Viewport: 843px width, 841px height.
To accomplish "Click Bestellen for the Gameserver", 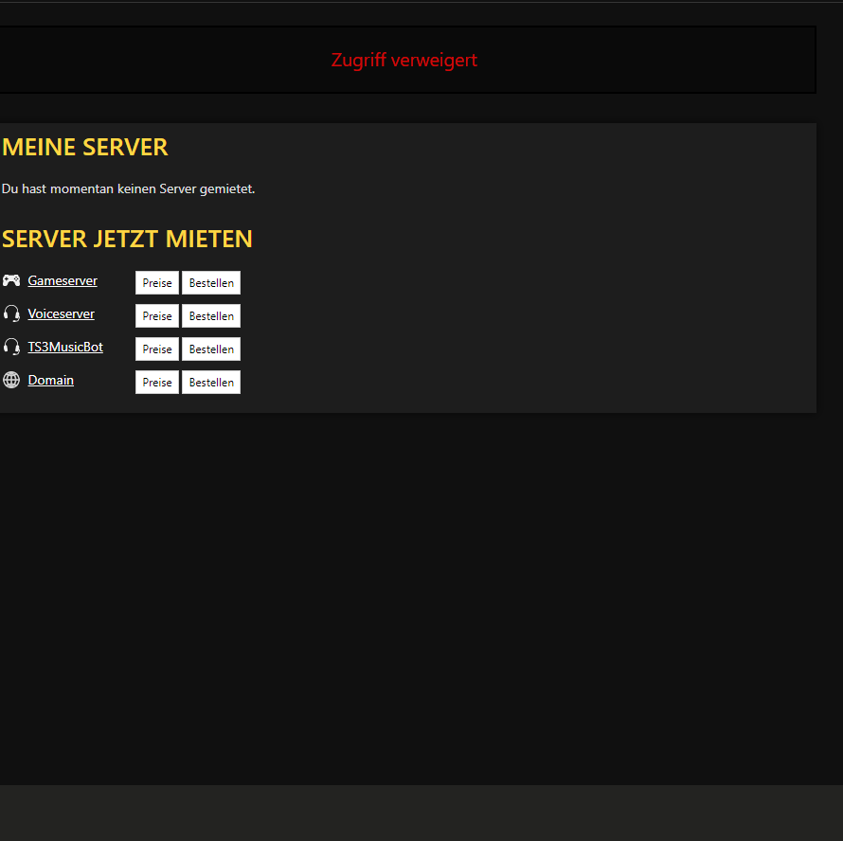I will (x=210, y=282).
